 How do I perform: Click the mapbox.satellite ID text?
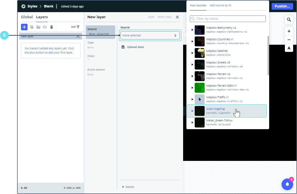pyautogui.click(x=218, y=55)
